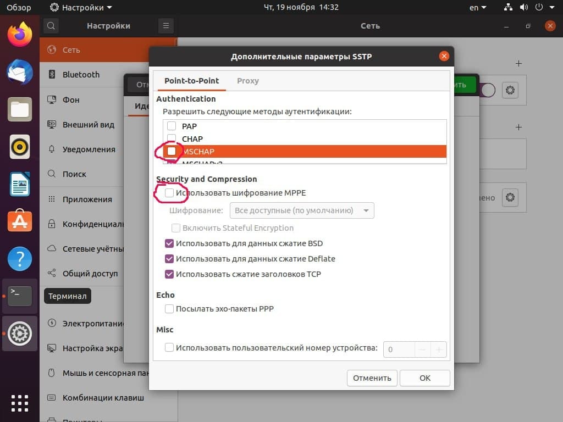Increase the device number with plus
This screenshot has width=563, height=422.
click(438, 349)
